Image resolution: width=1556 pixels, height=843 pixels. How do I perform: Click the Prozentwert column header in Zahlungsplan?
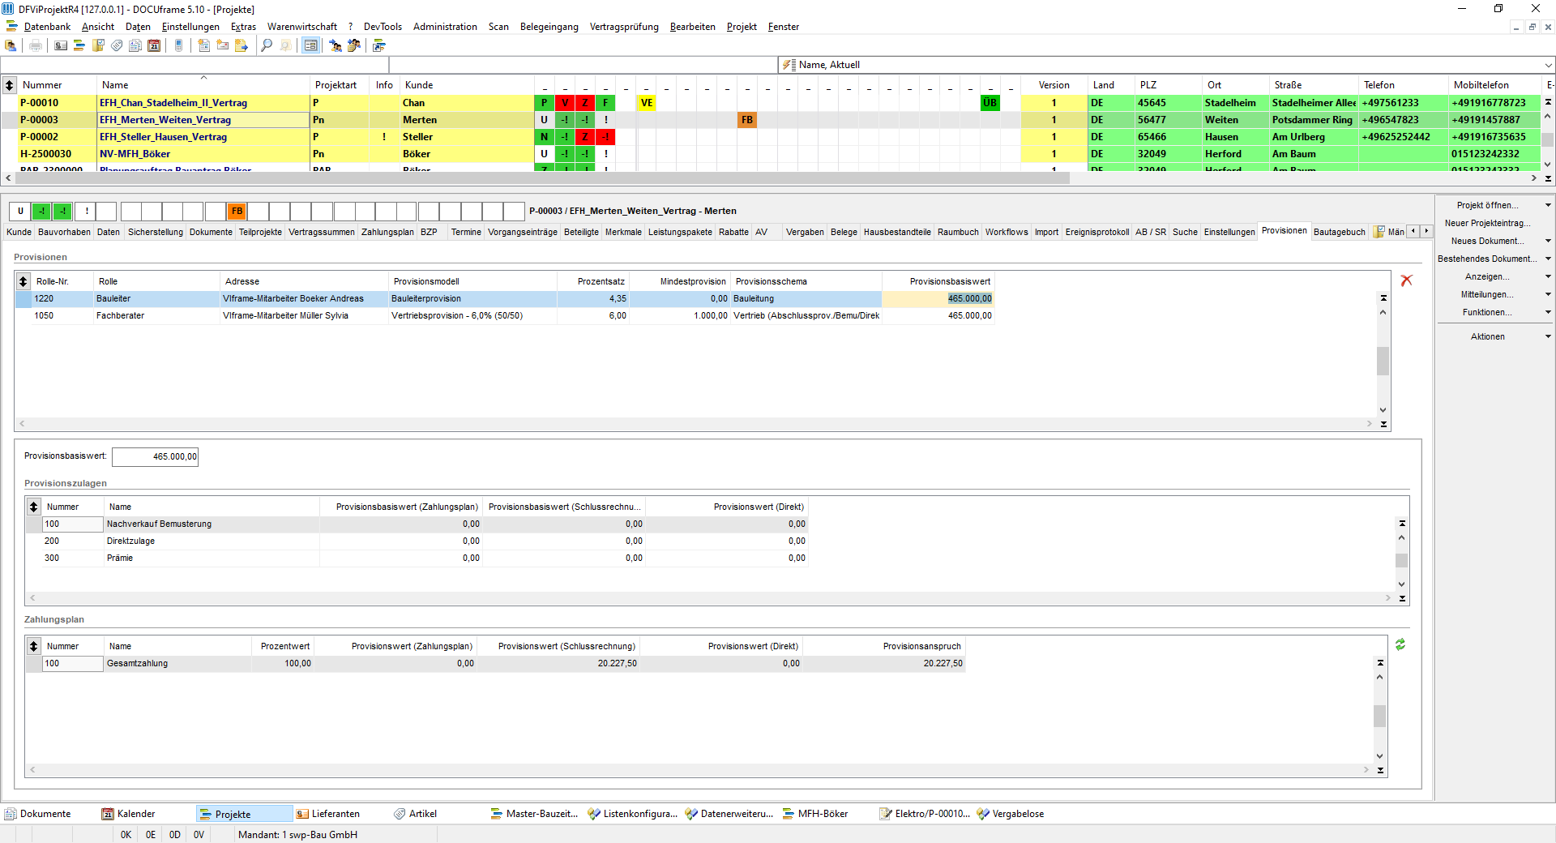282,646
